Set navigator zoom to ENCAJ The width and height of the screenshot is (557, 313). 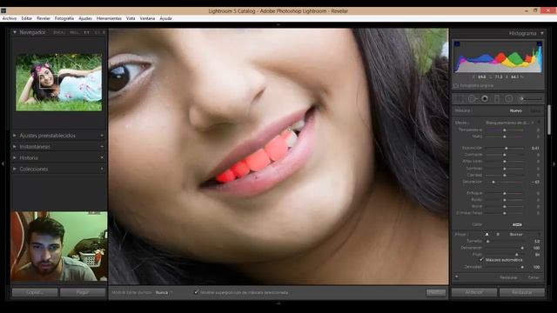(59, 32)
